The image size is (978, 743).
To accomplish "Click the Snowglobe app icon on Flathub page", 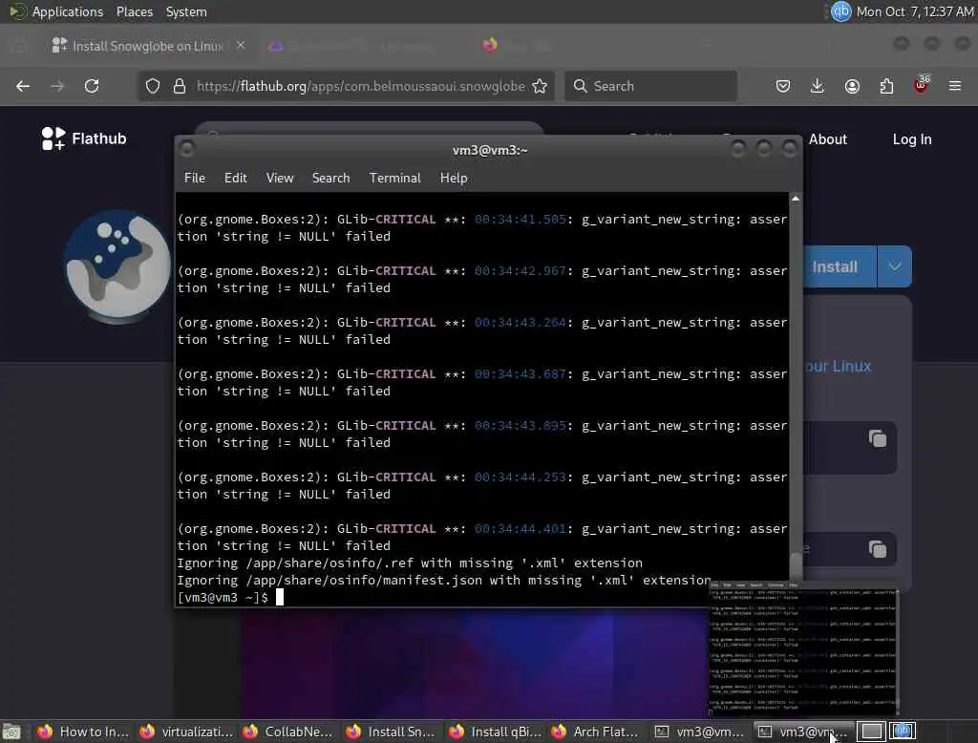I will (x=117, y=267).
